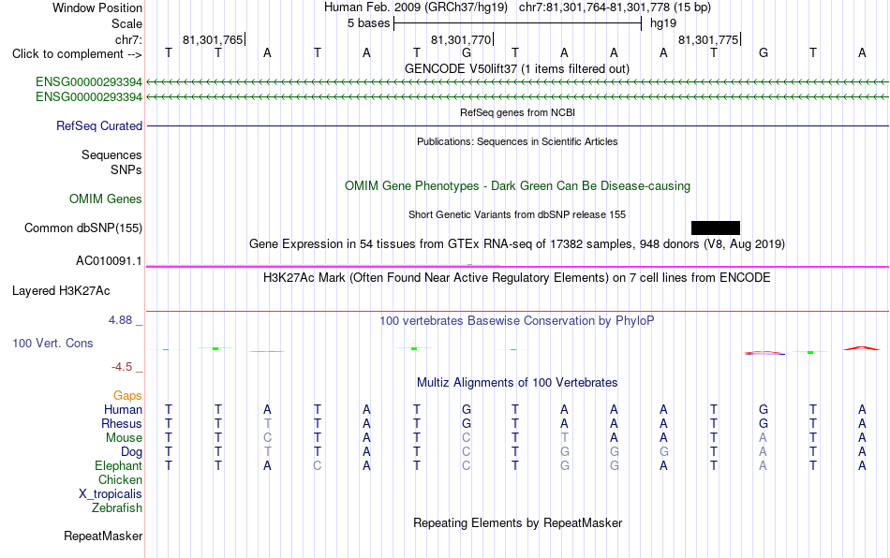Click the OMIM Genes track label
890x558 pixels.
click(106, 199)
